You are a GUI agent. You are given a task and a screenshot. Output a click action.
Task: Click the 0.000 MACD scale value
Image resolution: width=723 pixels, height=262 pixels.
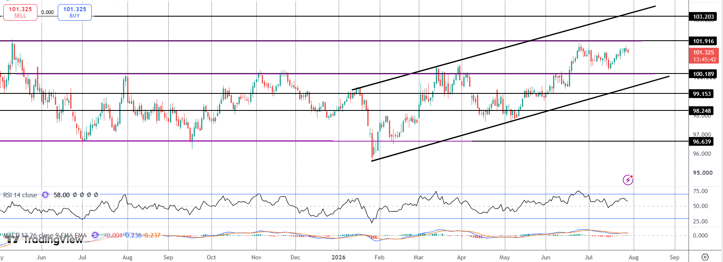(x=701, y=235)
